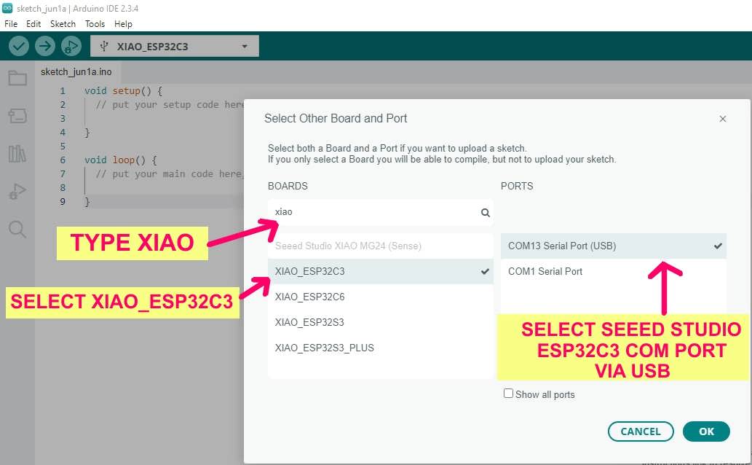
Task: Open the File menu
Action: (x=10, y=23)
